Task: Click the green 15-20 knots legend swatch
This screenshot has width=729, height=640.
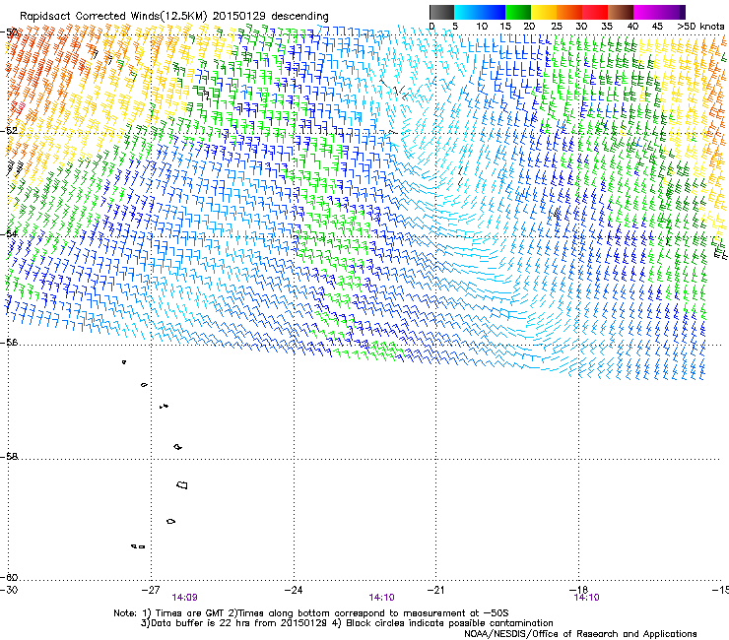Action: tap(518, 12)
